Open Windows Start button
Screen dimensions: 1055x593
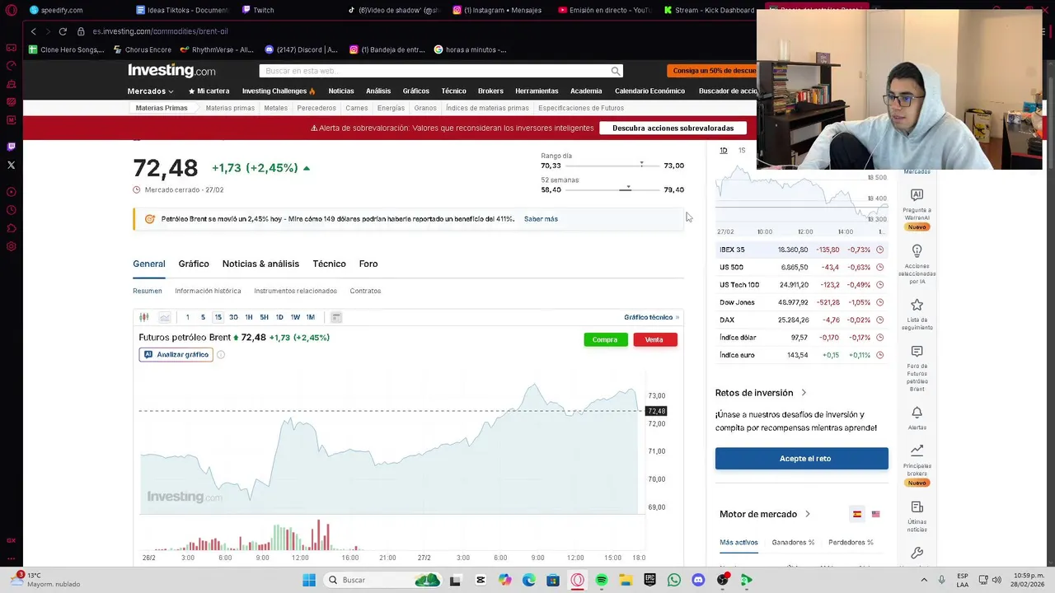click(x=309, y=580)
